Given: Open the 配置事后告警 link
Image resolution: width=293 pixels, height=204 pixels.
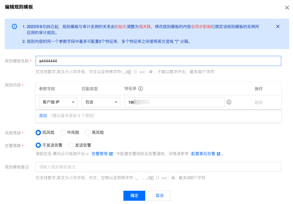Looking at the screenshot, I should [x=203, y=154].
